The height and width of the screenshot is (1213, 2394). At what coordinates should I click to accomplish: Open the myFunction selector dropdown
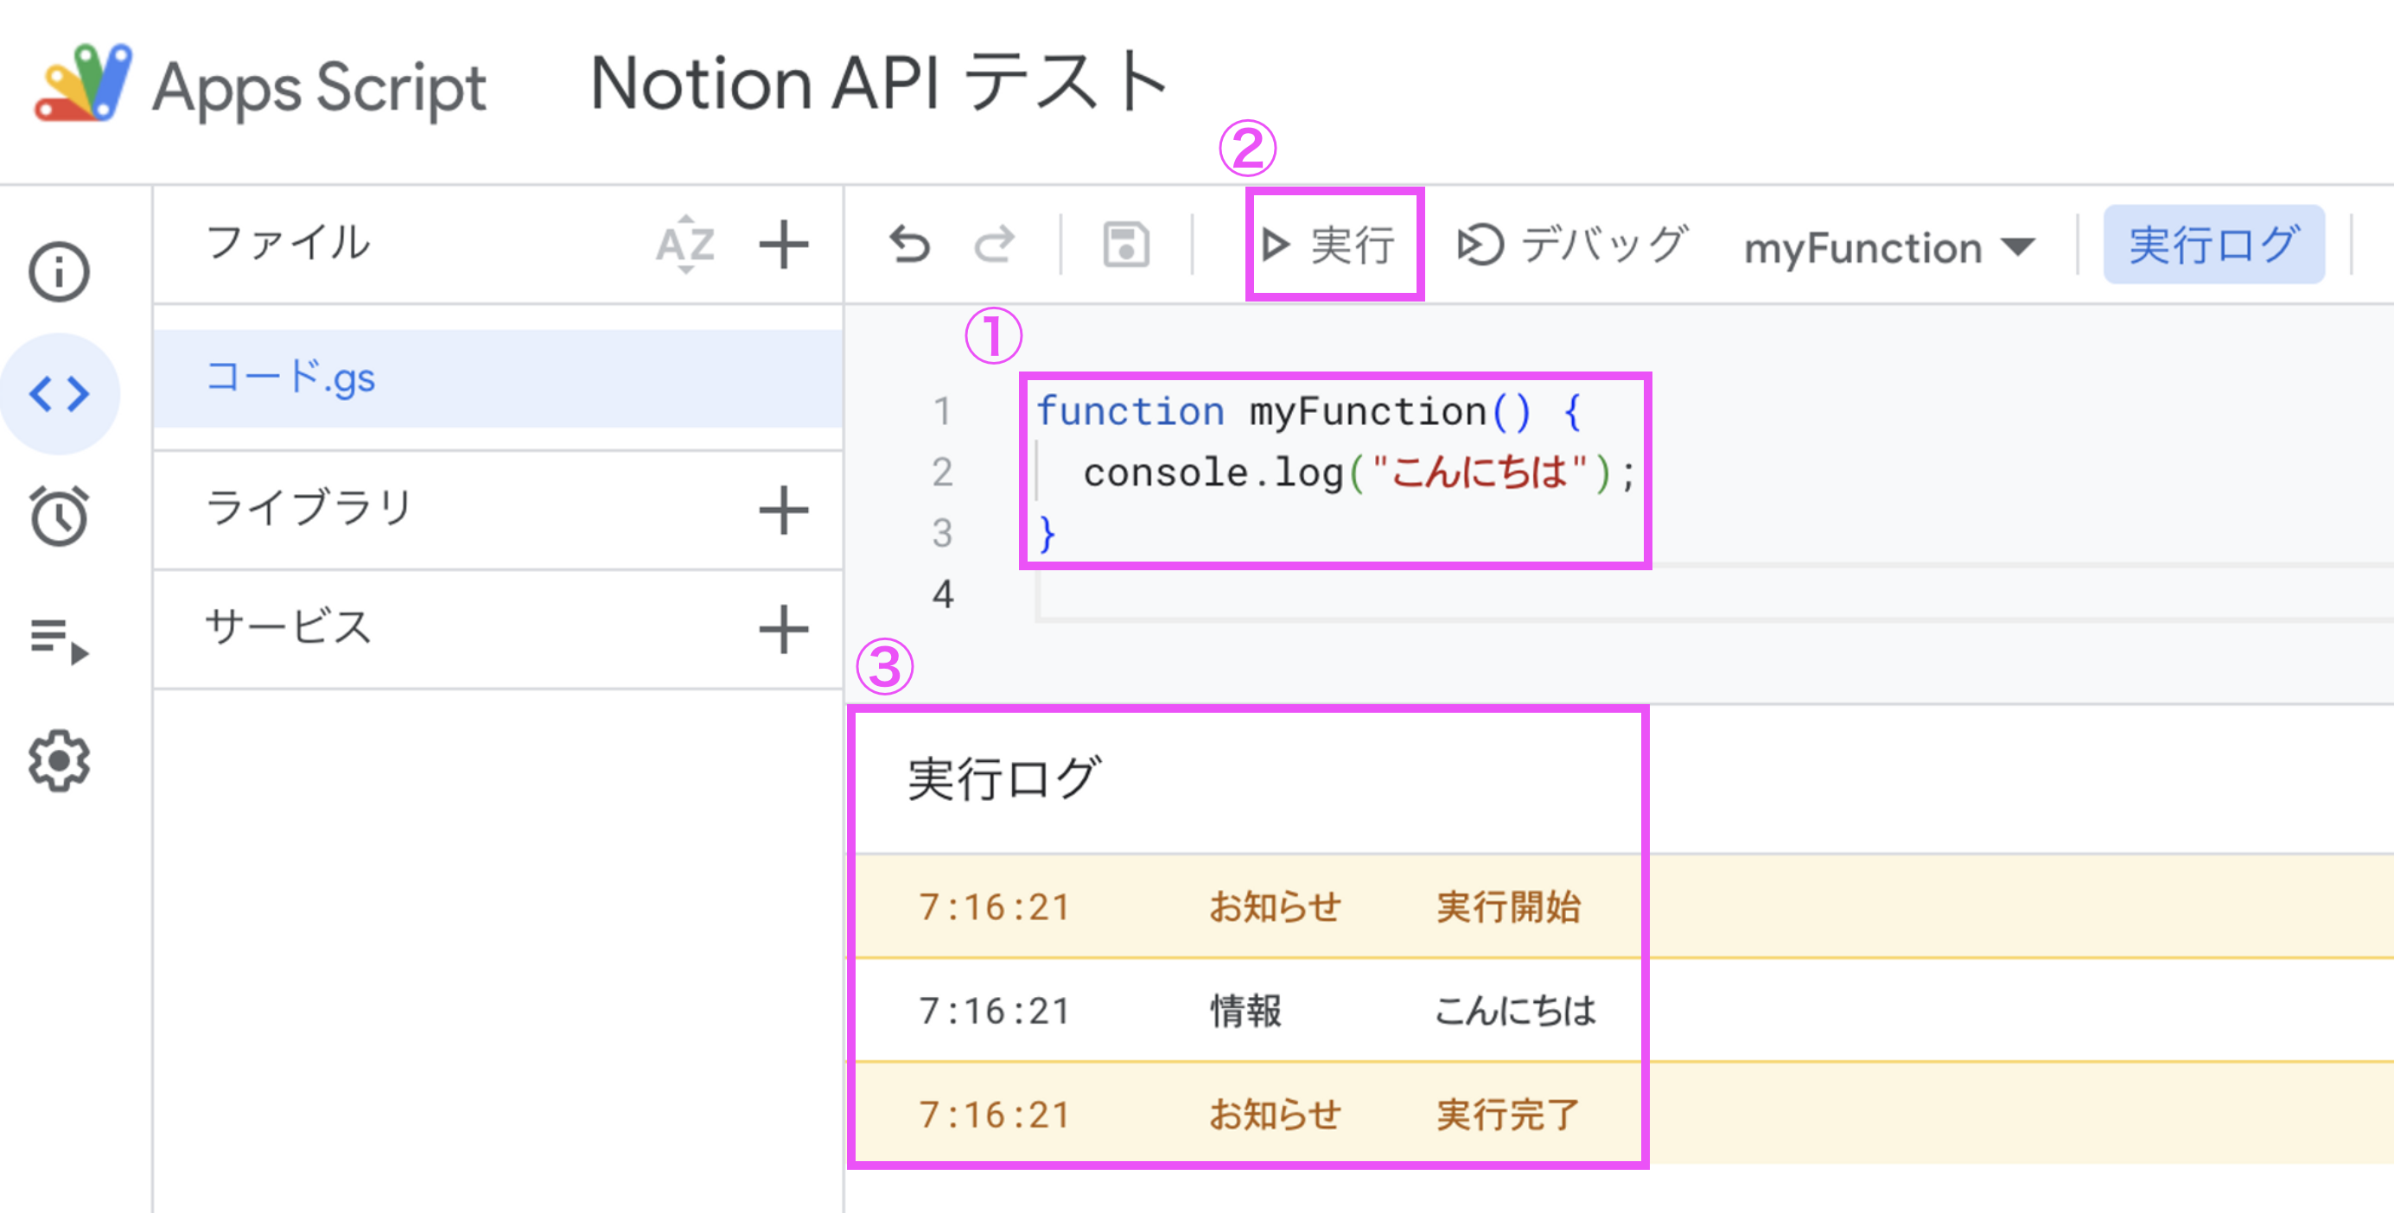[x=1889, y=248]
